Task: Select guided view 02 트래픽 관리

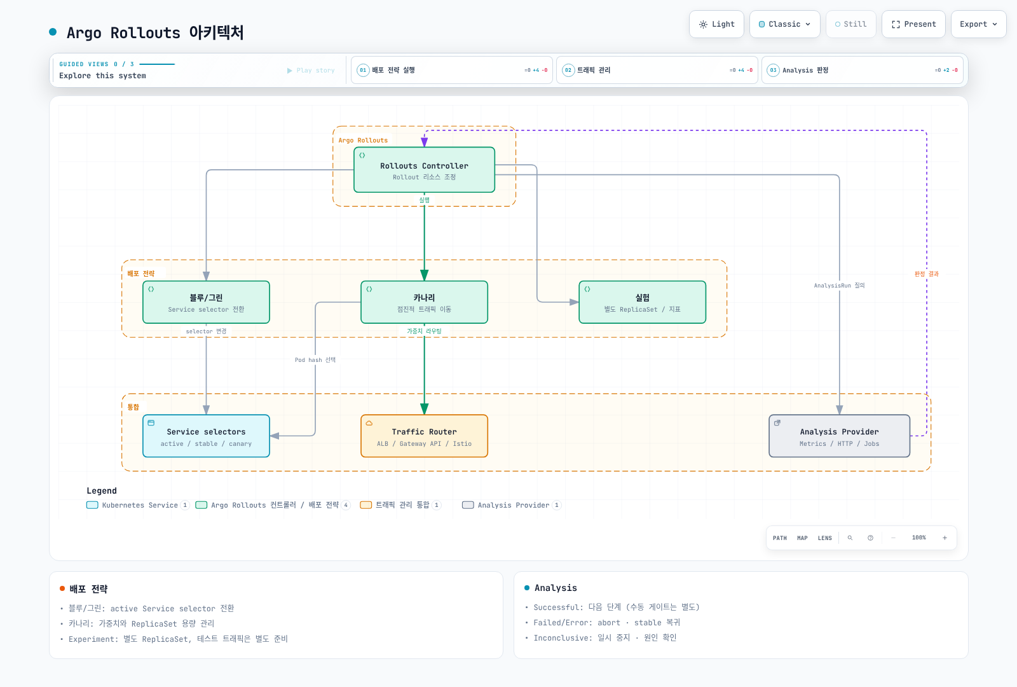Action: click(x=657, y=70)
